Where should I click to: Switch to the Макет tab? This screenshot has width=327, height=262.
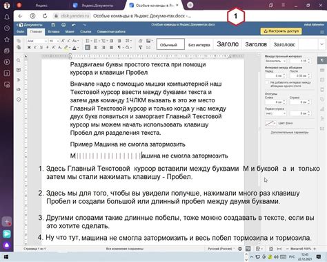click(70, 32)
